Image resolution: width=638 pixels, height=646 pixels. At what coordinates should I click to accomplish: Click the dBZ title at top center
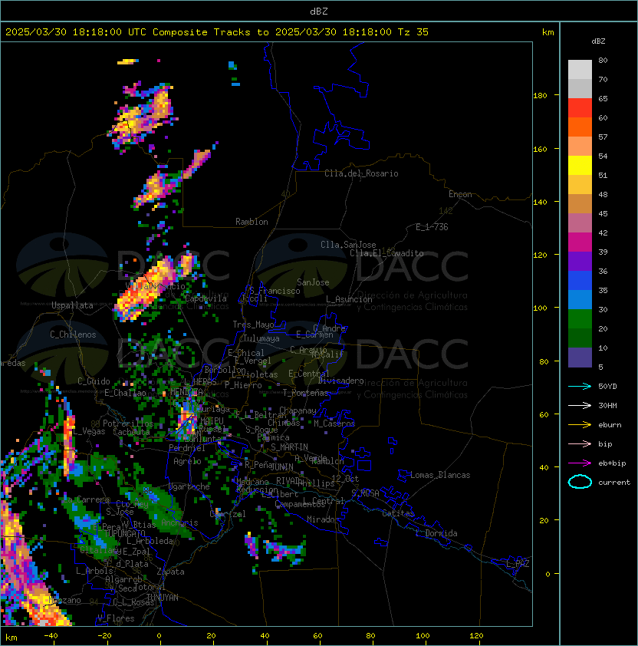point(319,11)
